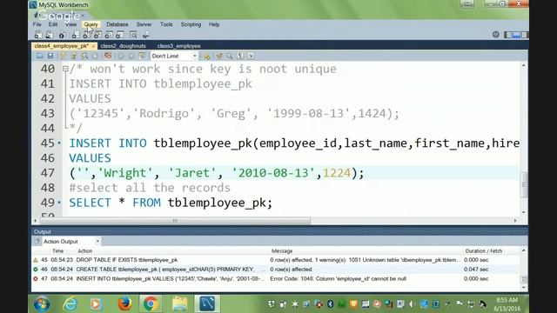Commit the current transaction
This screenshot has width=557, height=313.
tap(120, 56)
